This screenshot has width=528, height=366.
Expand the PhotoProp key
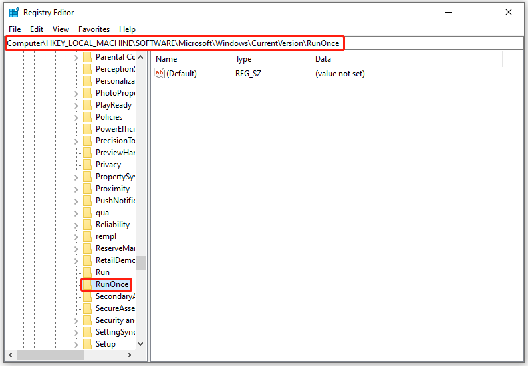click(76, 94)
